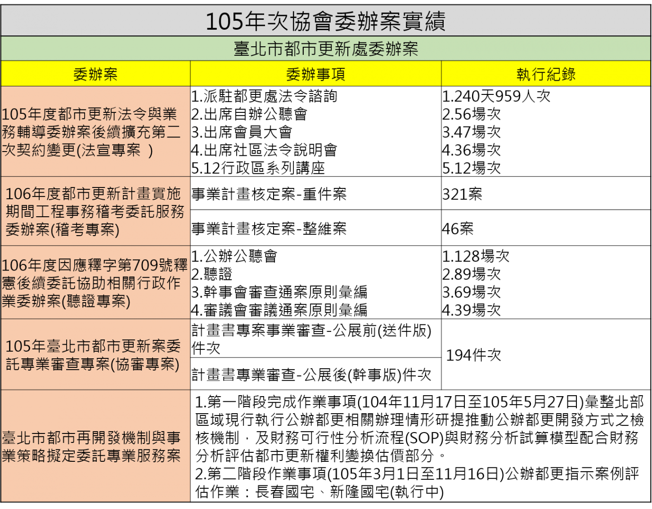Select the value "1.240天959人次"
This screenshot has width=652, height=509.
[x=497, y=96]
